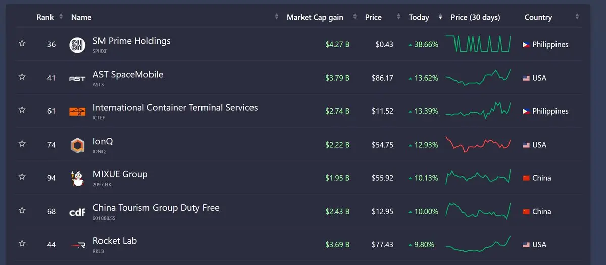
Task: Star SM Prime Holdings as favorite
Action: tap(22, 44)
